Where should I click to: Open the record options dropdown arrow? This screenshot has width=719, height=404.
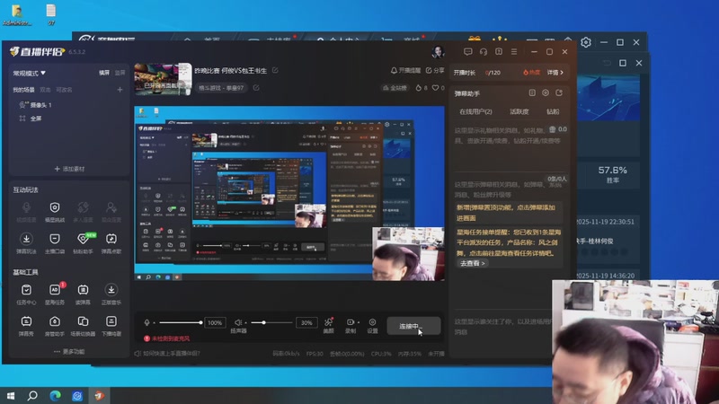tap(358, 322)
